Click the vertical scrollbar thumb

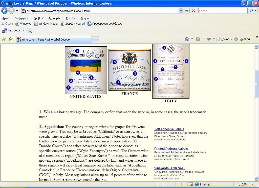(x=256, y=84)
